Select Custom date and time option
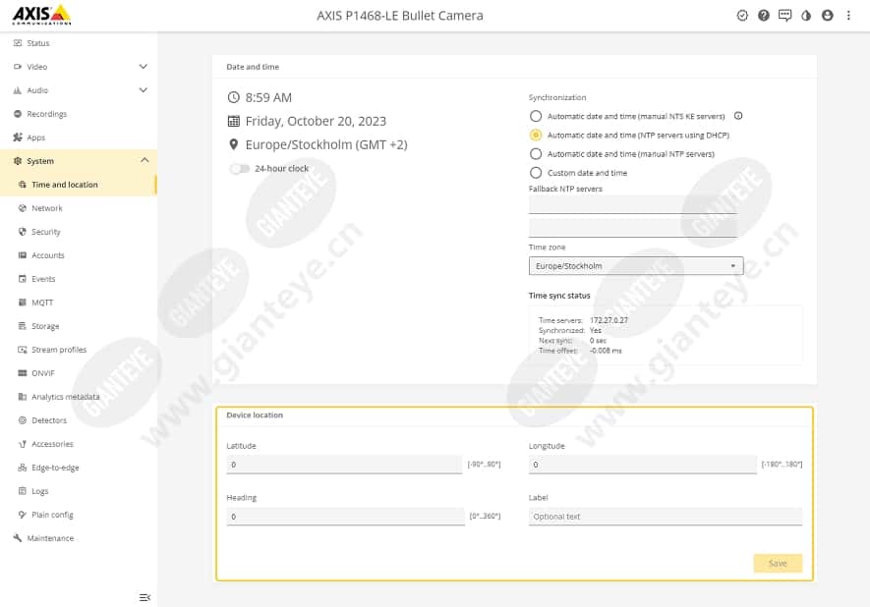Viewport: 870px width, 607px height. (x=536, y=173)
